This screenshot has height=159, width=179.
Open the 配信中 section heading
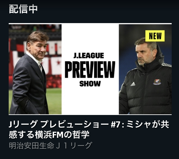tap(23, 9)
